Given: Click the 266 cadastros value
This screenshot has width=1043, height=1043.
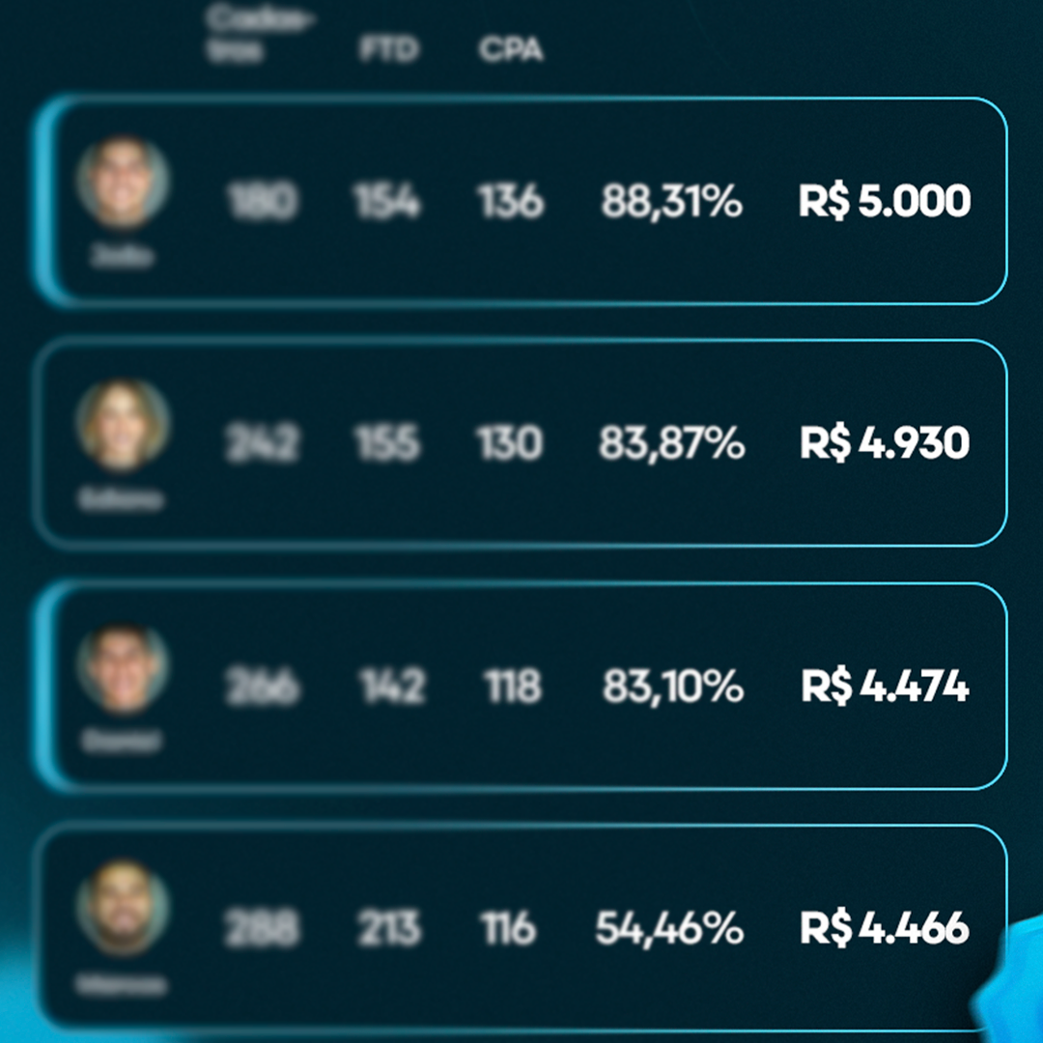Looking at the screenshot, I should 263,689.
